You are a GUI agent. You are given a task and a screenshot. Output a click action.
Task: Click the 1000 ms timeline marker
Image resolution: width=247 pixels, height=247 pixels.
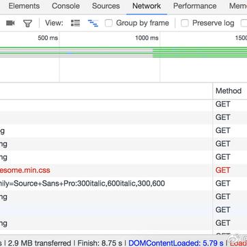pyautogui.click(x=147, y=38)
